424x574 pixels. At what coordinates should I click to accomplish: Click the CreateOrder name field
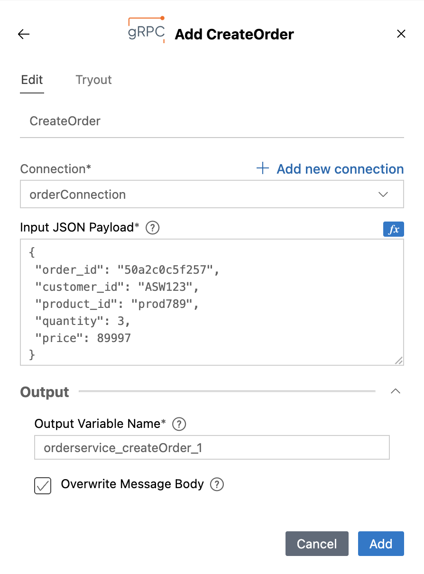click(x=212, y=121)
